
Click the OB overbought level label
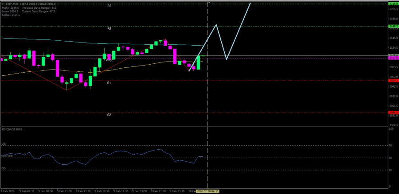pyautogui.click(x=4, y=144)
